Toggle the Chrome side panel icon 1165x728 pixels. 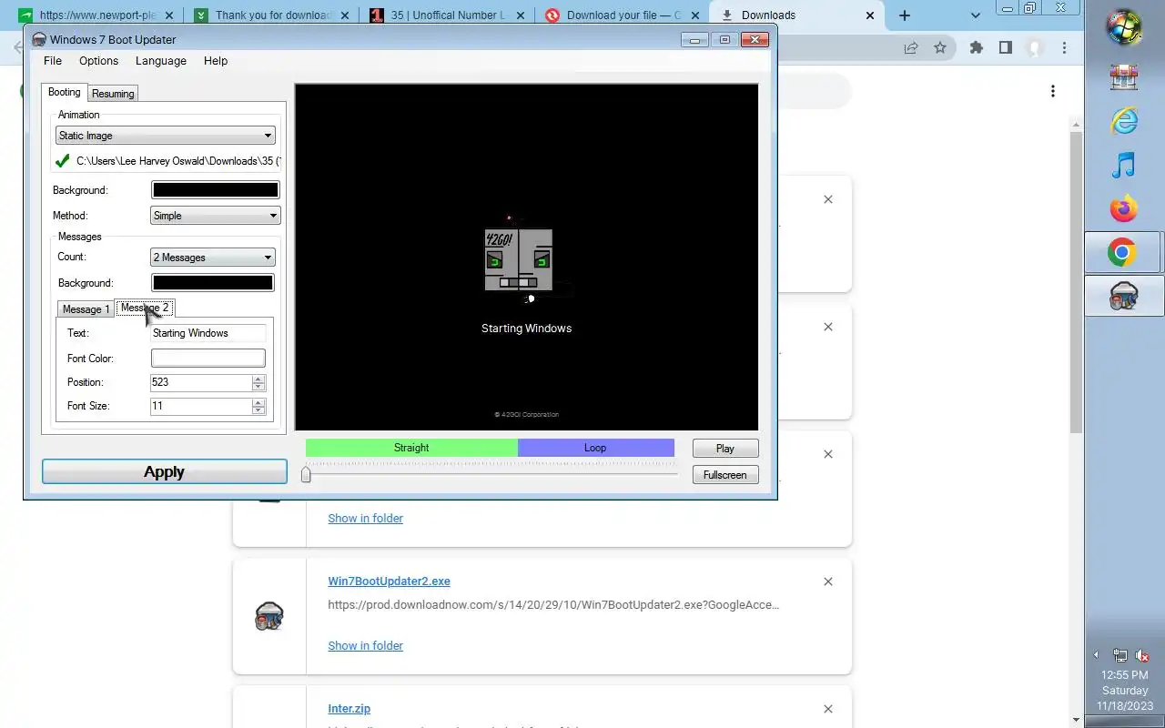pos(1006,48)
